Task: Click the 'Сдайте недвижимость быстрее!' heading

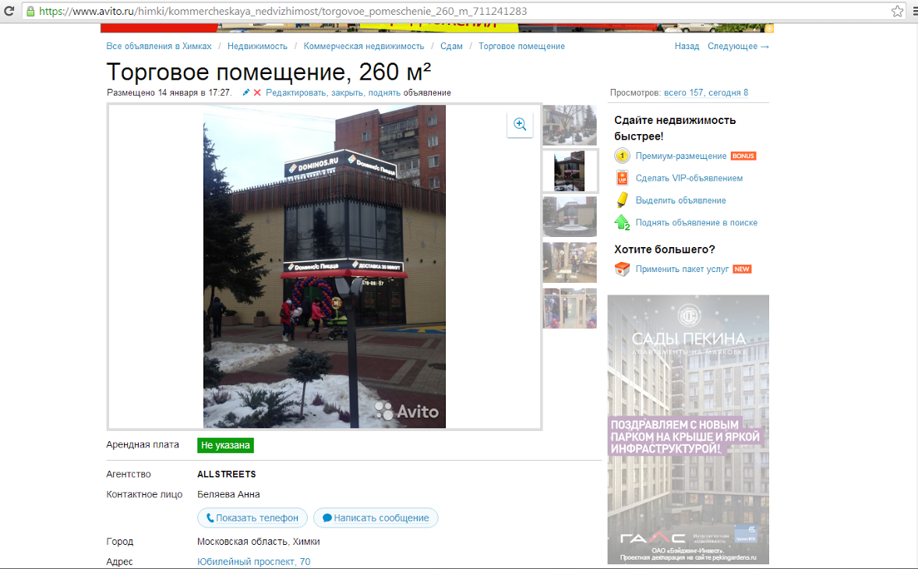Action: click(x=675, y=128)
